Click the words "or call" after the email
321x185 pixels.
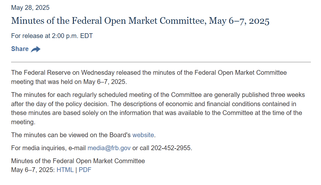140,148
